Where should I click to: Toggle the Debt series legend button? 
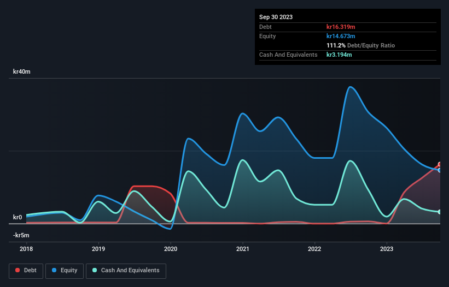pyautogui.click(x=26, y=271)
